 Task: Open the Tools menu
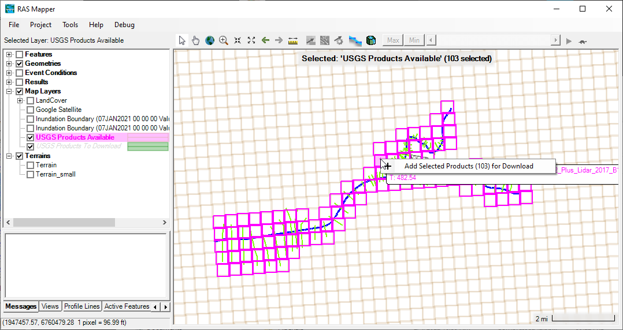[x=70, y=25]
